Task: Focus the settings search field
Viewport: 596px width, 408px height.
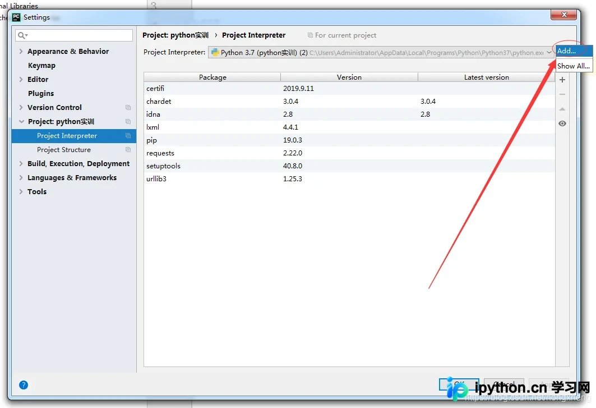Action: click(74, 35)
